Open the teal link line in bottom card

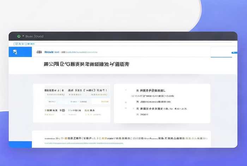[x=84, y=143]
